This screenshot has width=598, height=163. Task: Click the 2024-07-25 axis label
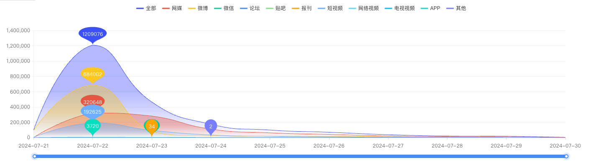click(x=270, y=146)
